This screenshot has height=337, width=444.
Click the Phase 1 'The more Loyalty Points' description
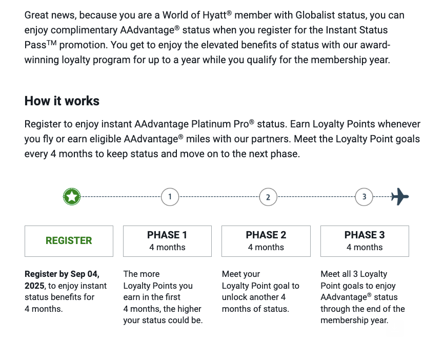(x=163, y=297)
